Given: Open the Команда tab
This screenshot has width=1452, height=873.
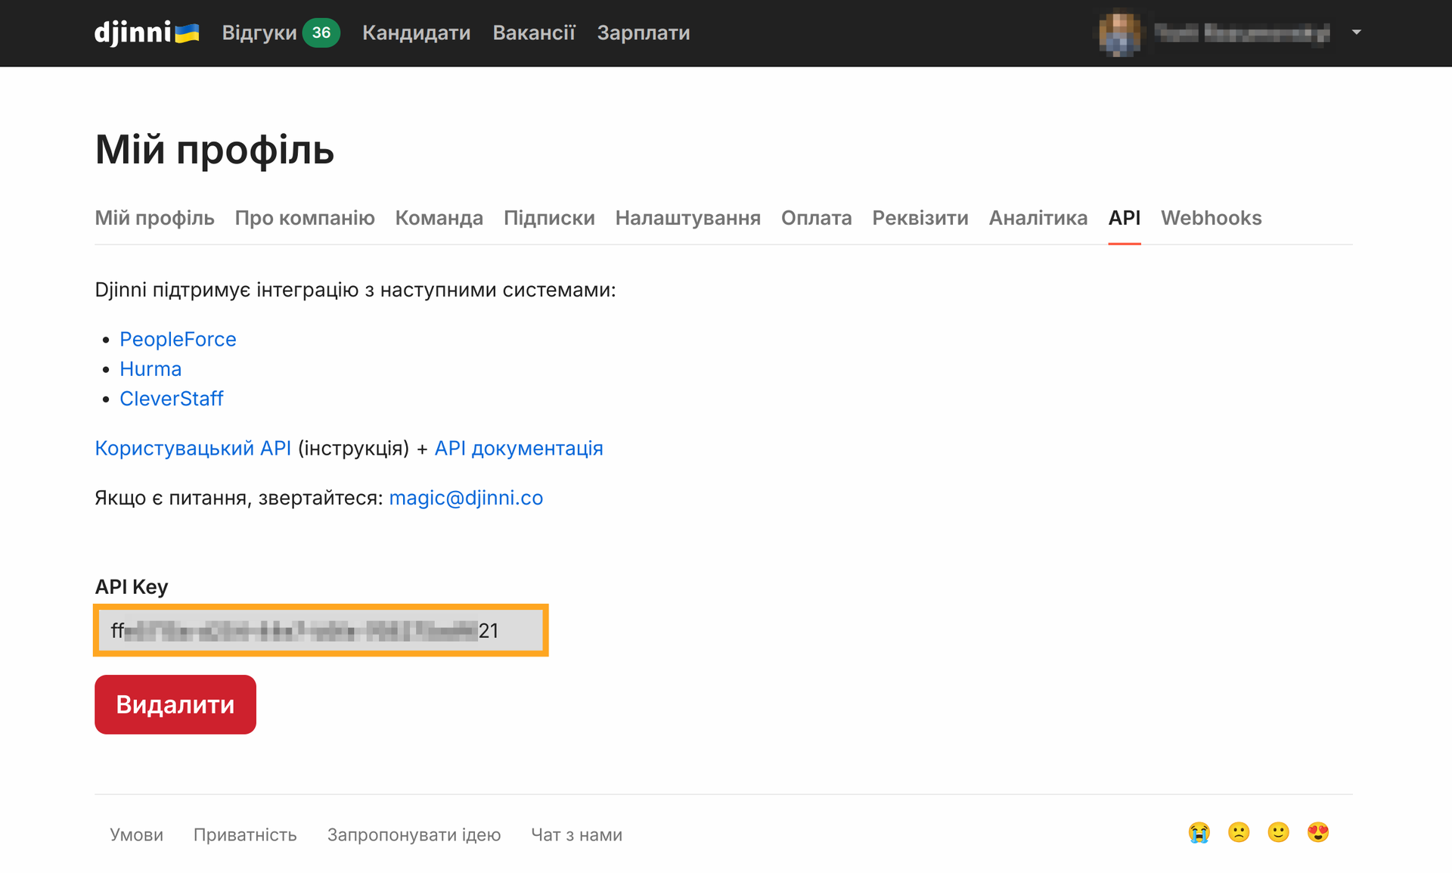Looking at the screenshot, I should click(439, 218).
